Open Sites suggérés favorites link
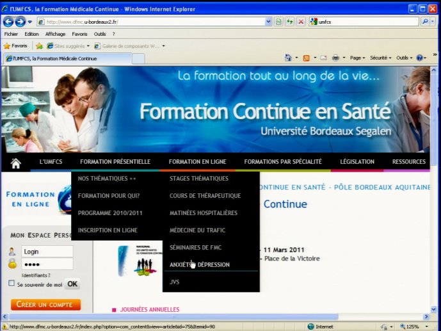The image size is (441, 331). 68,46
